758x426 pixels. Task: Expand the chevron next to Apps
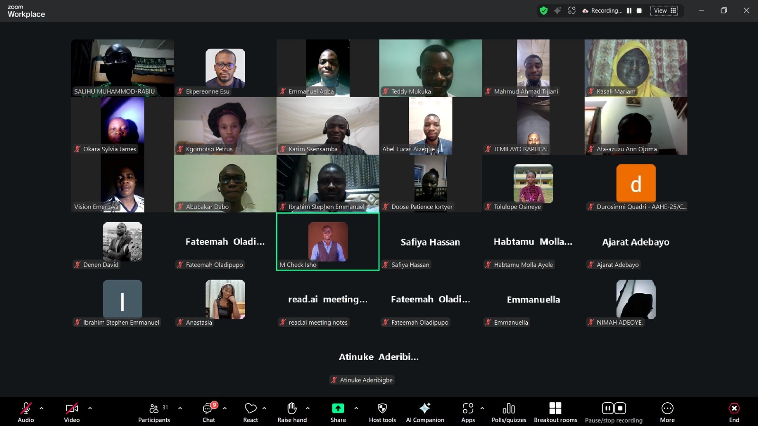(482, 408)
